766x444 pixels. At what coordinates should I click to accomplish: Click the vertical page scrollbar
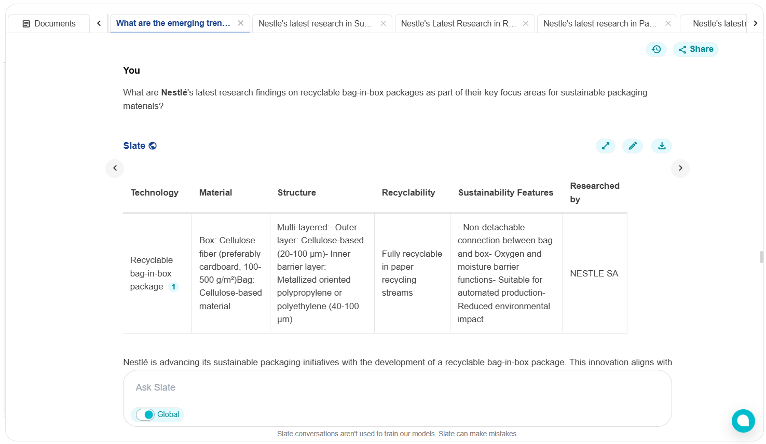pos(761,257)
